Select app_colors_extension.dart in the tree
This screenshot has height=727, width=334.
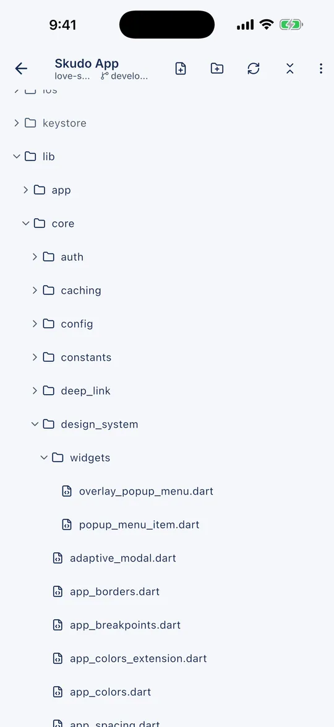click(130, 658)
